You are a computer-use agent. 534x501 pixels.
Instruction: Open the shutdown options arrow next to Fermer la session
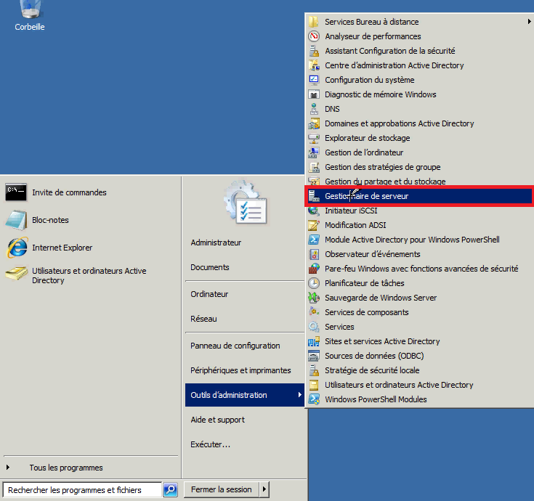[264, 490]
